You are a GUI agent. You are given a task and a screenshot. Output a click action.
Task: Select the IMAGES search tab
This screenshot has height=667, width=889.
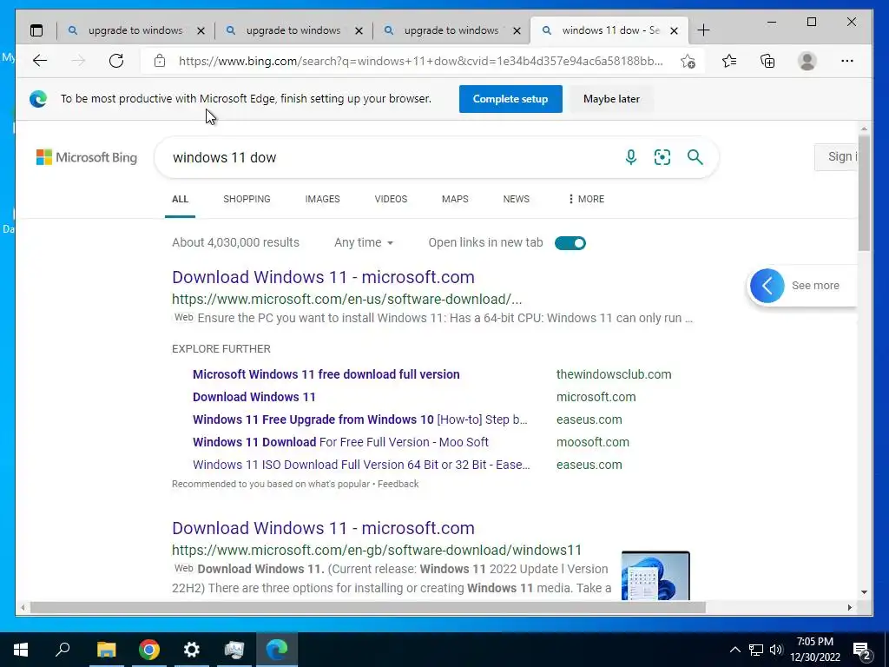click(323, 199)
